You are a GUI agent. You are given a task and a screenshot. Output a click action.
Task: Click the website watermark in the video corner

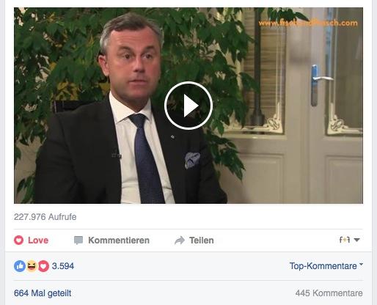(x=308, y=23)
